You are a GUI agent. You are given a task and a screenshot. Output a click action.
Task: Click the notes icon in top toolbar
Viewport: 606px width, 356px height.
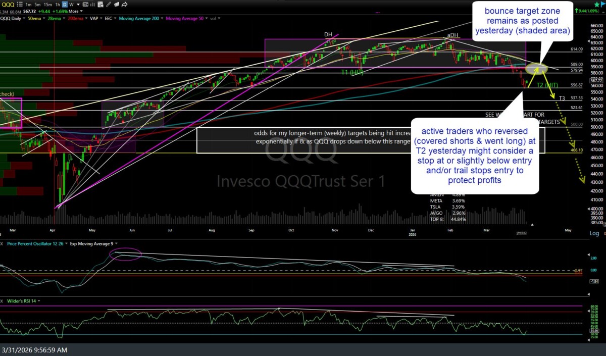point(117,5)
